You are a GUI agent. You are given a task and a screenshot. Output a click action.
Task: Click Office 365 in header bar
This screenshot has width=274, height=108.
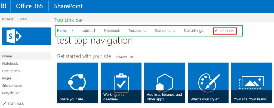(x=30, y=6)
